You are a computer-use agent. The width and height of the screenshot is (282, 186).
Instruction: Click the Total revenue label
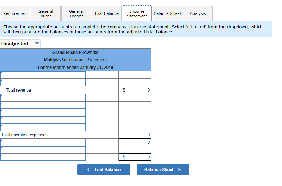point(18,90)
